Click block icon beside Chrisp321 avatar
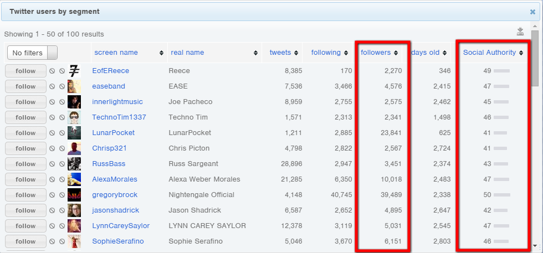Image resolution: width=543 pixels, height=253 pixels. pyautogui.click(x=62, y=148)
